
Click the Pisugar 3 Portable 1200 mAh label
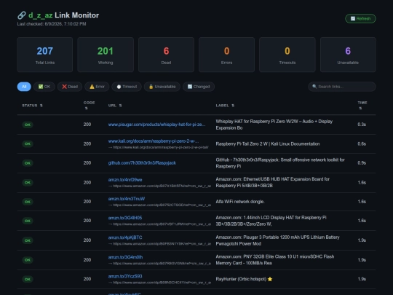click(277, 240)
